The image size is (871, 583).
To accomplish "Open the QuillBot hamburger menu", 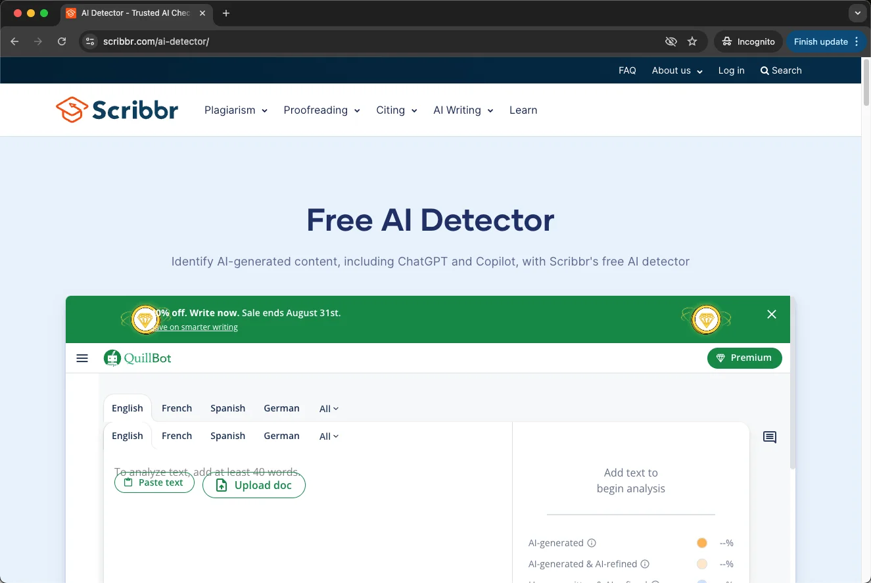I will (x=82, y=358).
